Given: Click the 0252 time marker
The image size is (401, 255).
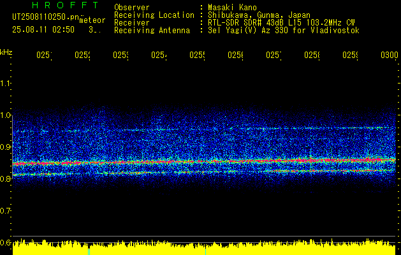Looking at the screenshot, I should (x=82, y=55).
